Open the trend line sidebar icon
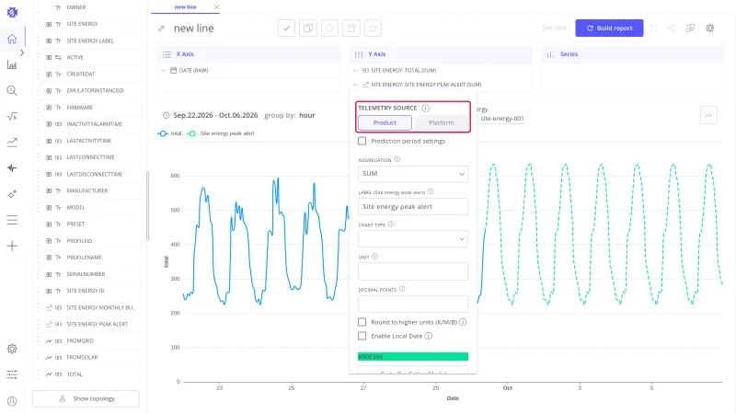This screenshot has width=736, height=414. click(x=12, y=143)
